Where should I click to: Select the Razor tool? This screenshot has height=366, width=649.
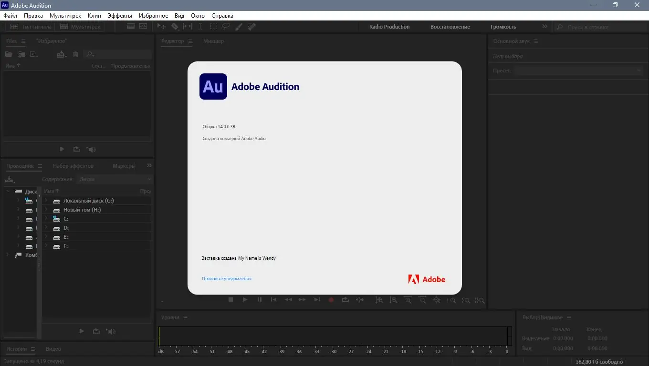click(x=175, y=26)
